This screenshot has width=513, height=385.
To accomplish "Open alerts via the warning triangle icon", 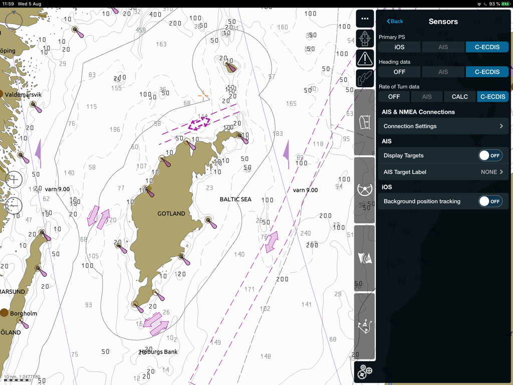I will (x=365, y=59).
